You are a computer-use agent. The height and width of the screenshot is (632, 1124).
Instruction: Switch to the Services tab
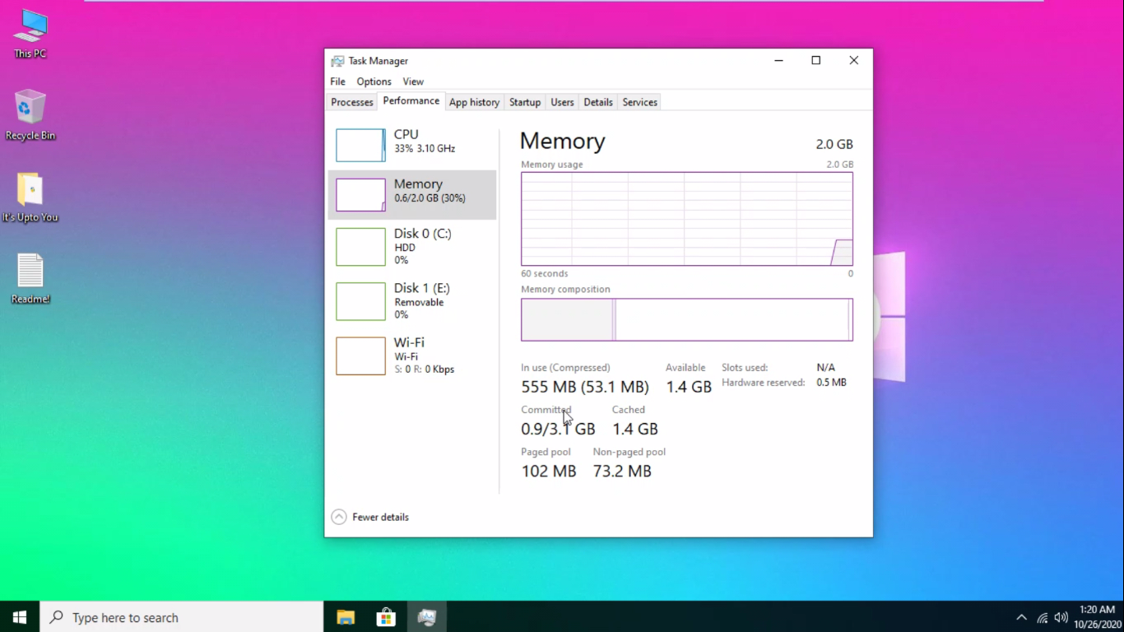coord(639,102)
